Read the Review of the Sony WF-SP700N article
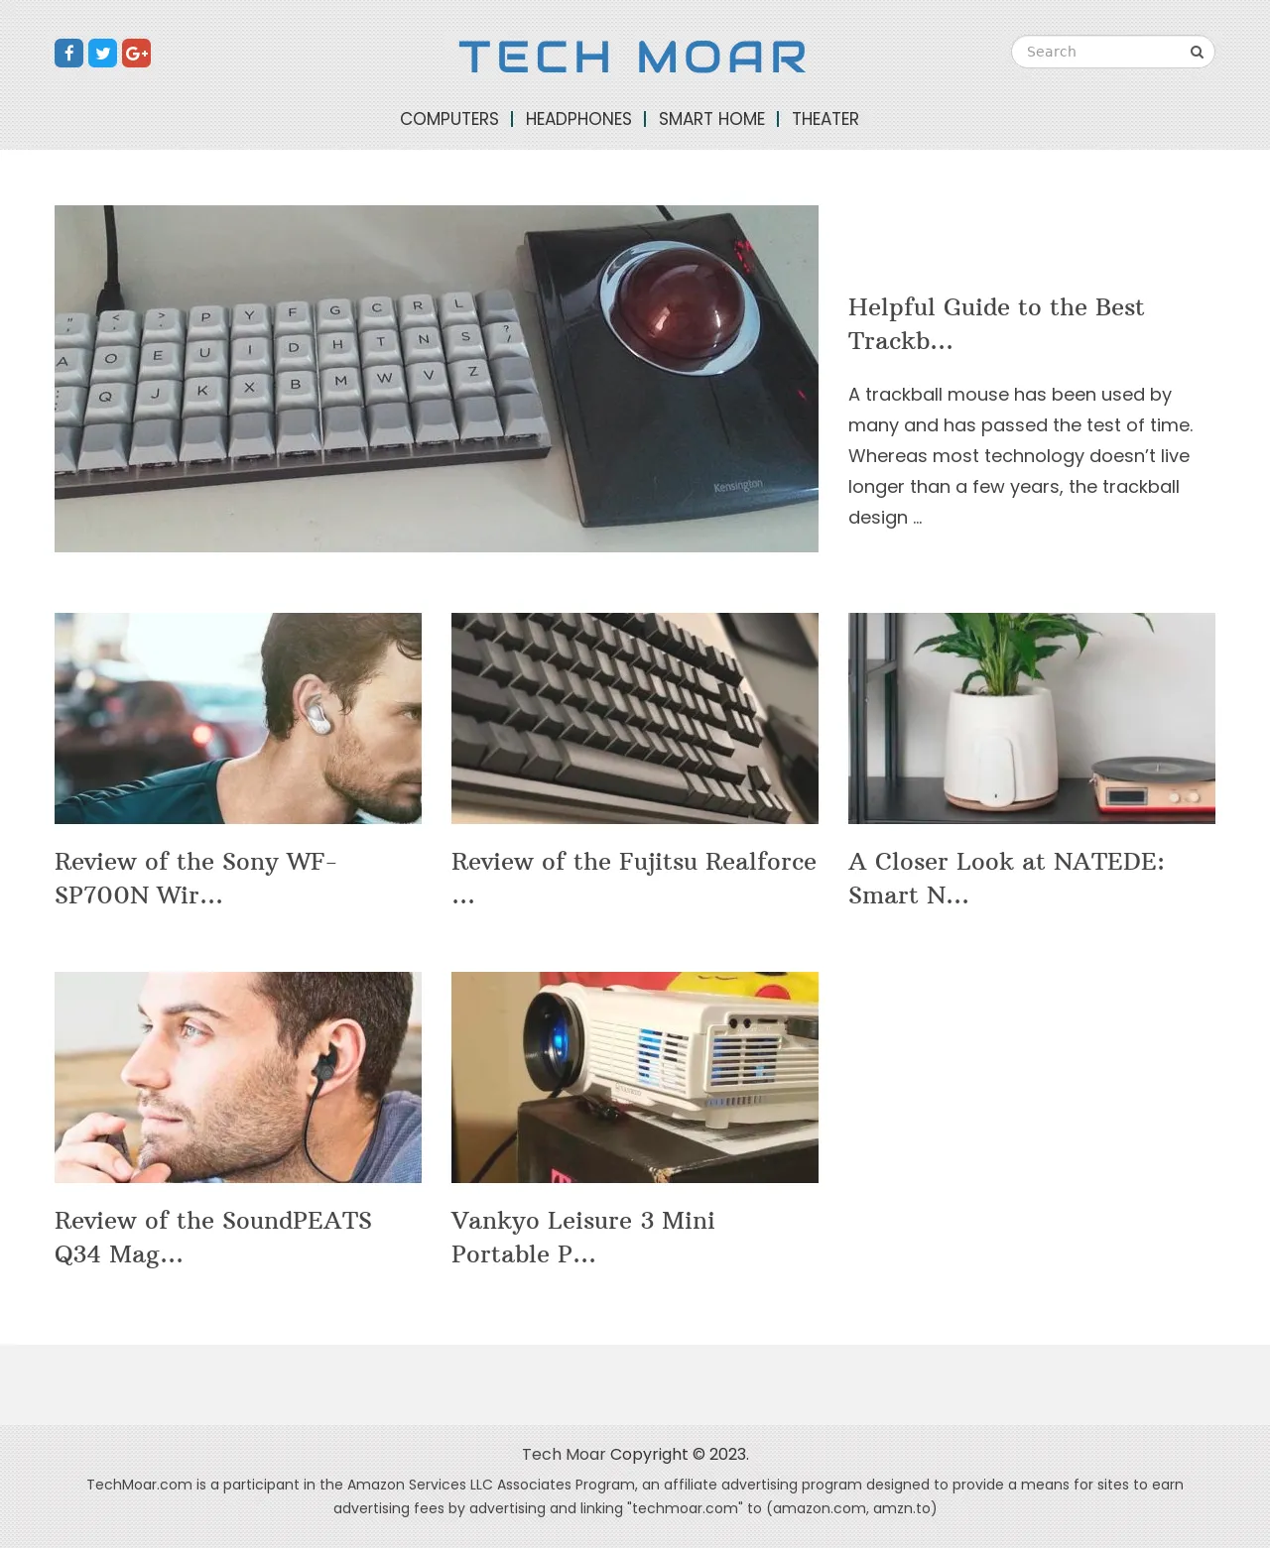The height and width of the screenshot is (1548, 1270). (x=196, y=879)
